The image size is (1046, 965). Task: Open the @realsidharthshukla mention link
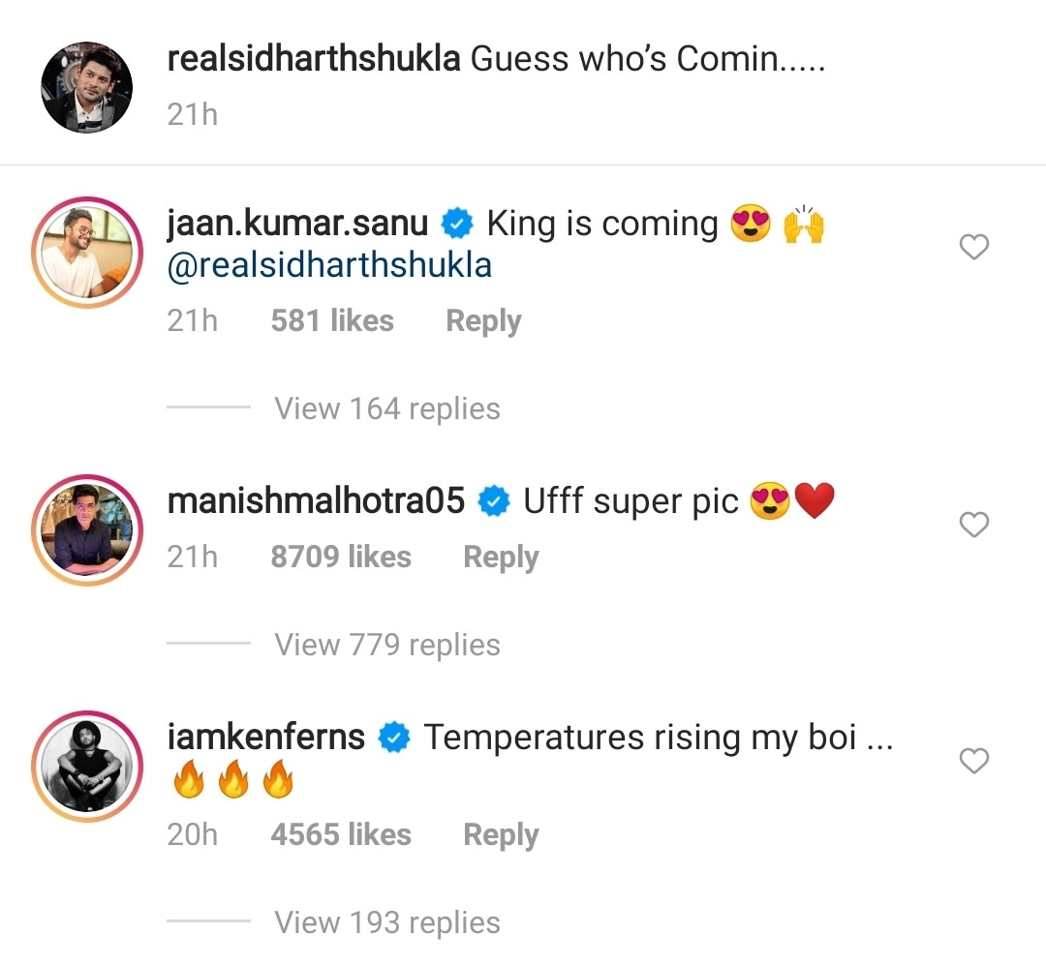tap(329, 265)
